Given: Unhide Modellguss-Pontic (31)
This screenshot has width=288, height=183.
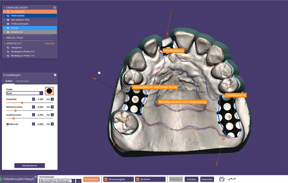Looking at the screenshot, I should (x=8, y=52).
